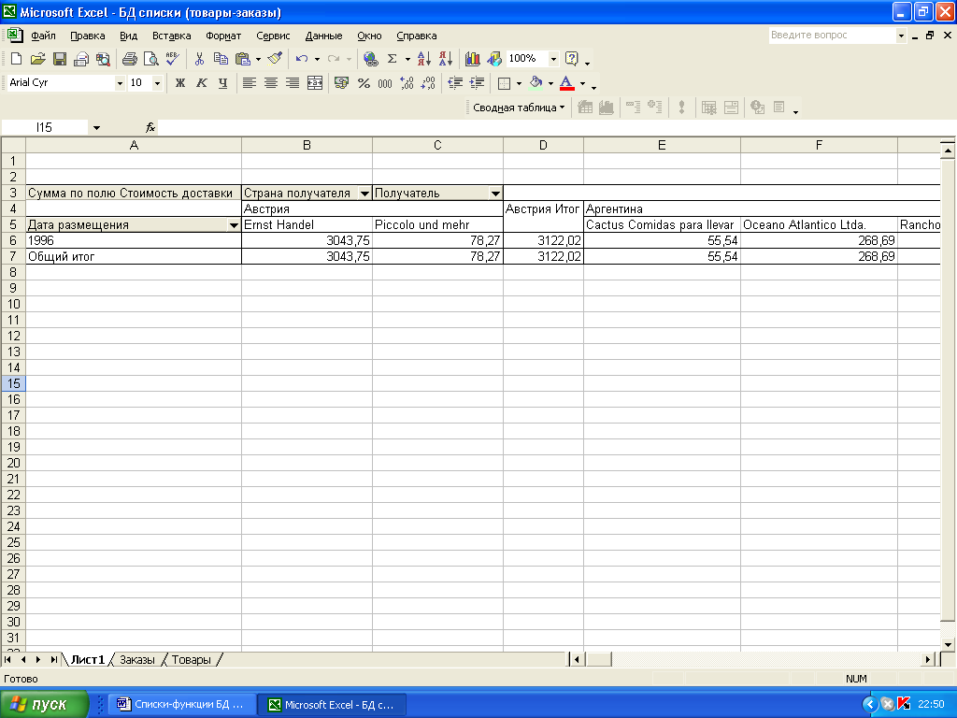957x718 pixels.
Task: Expand Страна получателя field filter
Action: click(x=364, y=194)
